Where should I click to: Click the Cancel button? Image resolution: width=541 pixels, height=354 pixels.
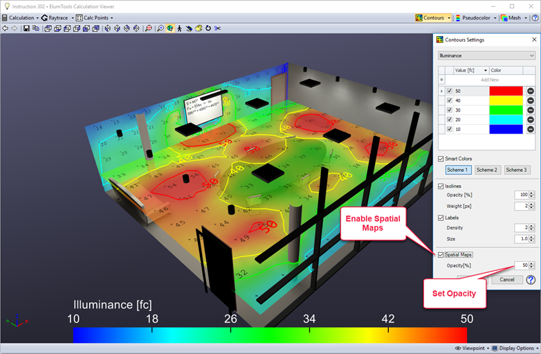tap(506, 280)
